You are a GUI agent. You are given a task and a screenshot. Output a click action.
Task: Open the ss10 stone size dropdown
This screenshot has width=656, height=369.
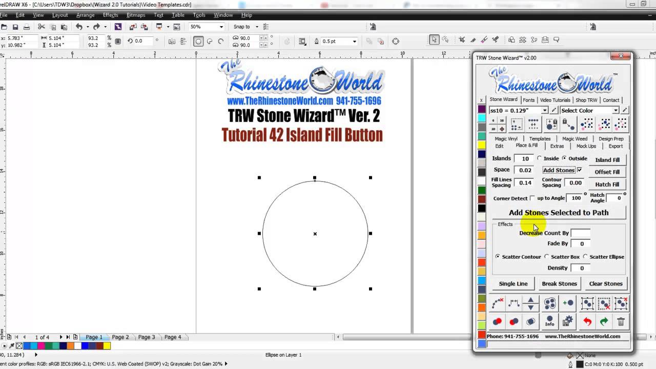[x=545, y=110]
